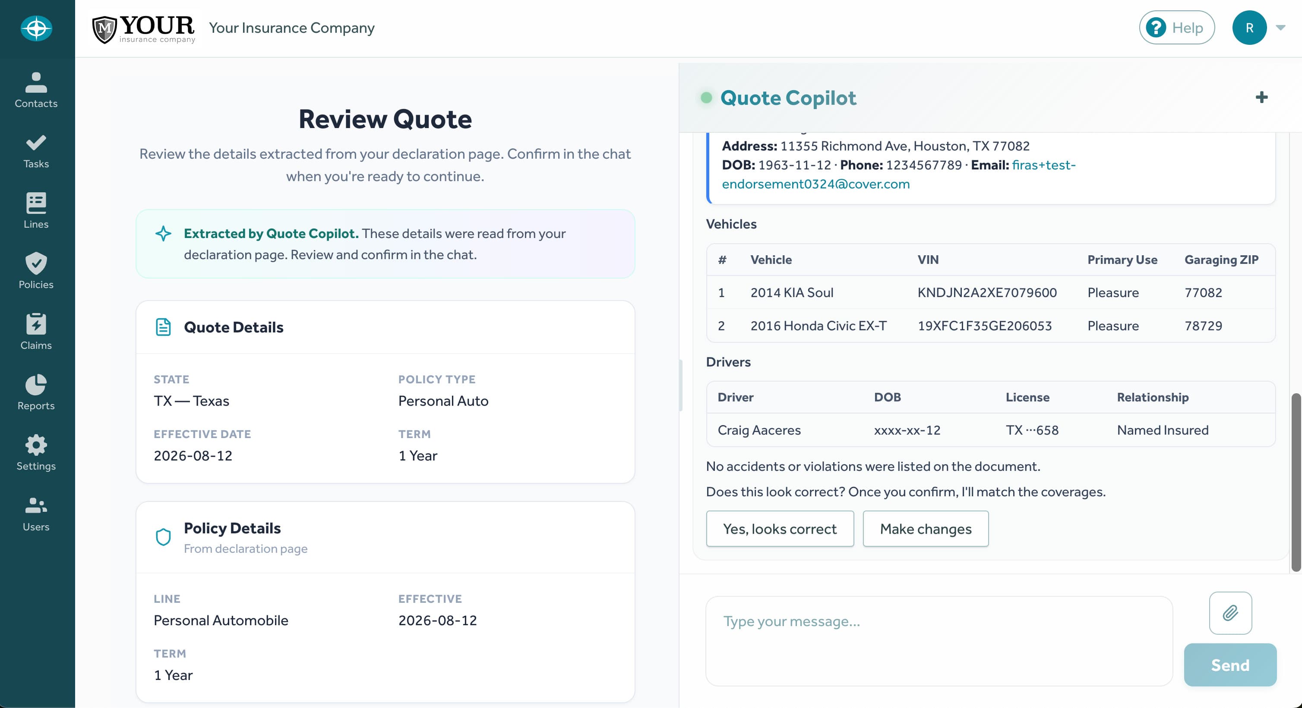Image resolution: width=1302 pixels, height=708 pixels.
Task: Click the green status dot by Quote Copilot
Action: 706,97
